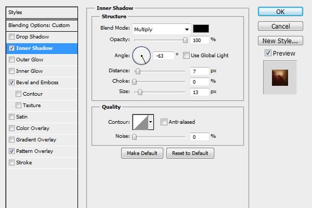Enable the Color Overlay checkbox
Viewport: 312px width, 208px height.
(x=11, y=128)
